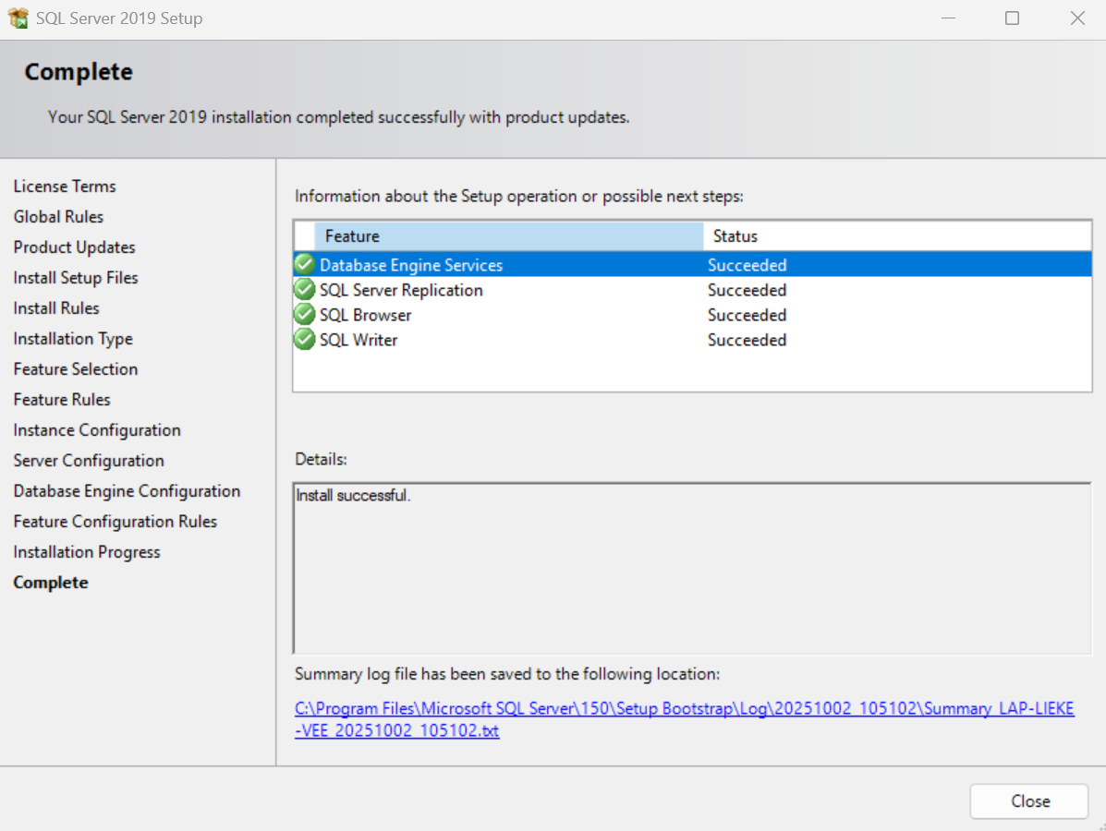Click the Feature Configuration Rules step
Viewport: 1106px width, 831px height.
click(115, 522)
